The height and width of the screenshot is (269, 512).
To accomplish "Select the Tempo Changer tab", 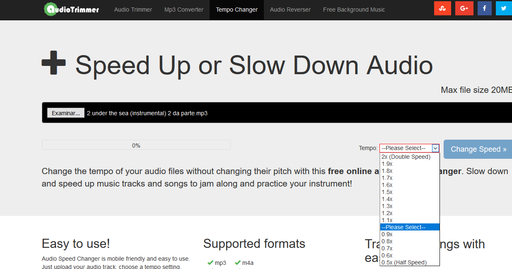I will tap(237, 10).
